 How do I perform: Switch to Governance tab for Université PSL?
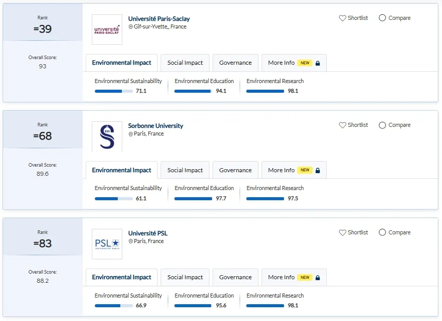pyautogui.click(x=236, y=277)
